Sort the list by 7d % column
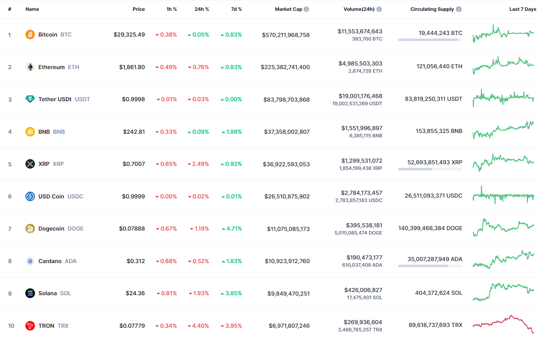 click(236, 9)
